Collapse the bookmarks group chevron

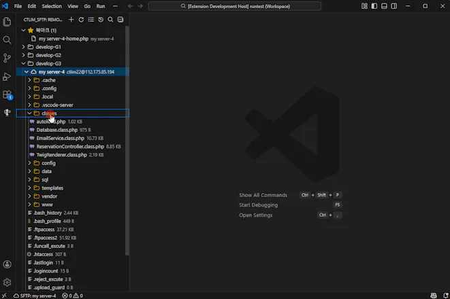click(24, 30)
